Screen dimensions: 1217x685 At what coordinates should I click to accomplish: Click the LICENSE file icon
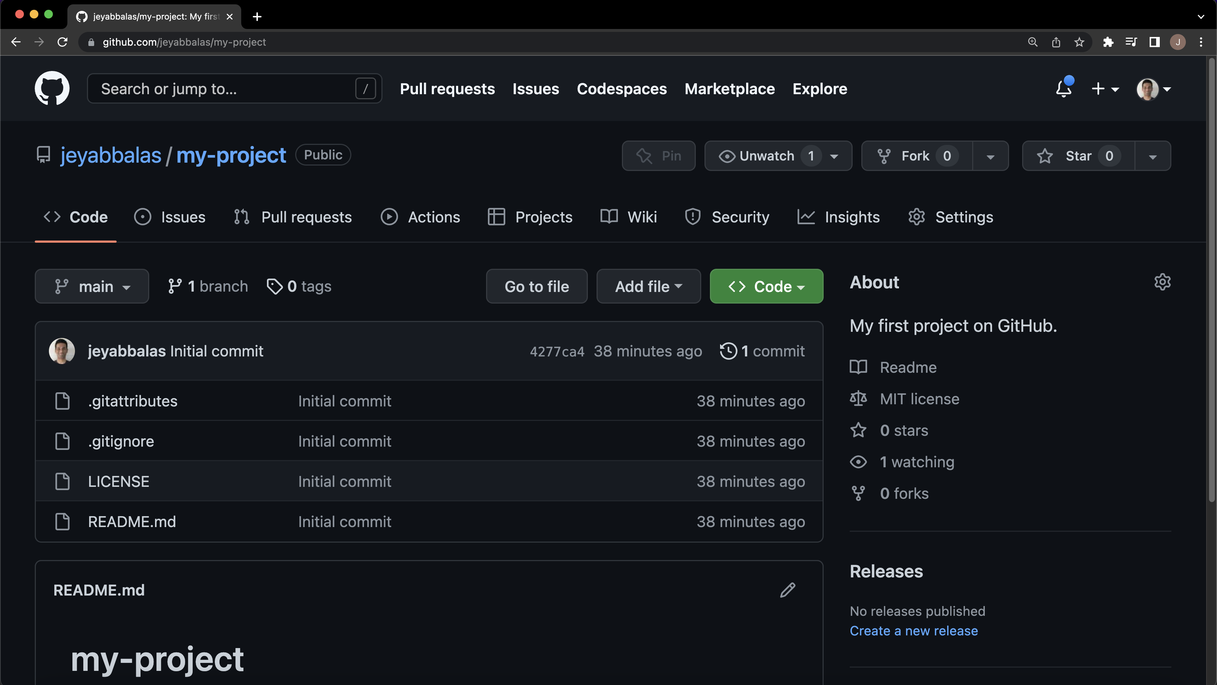[x=62, y=481]
